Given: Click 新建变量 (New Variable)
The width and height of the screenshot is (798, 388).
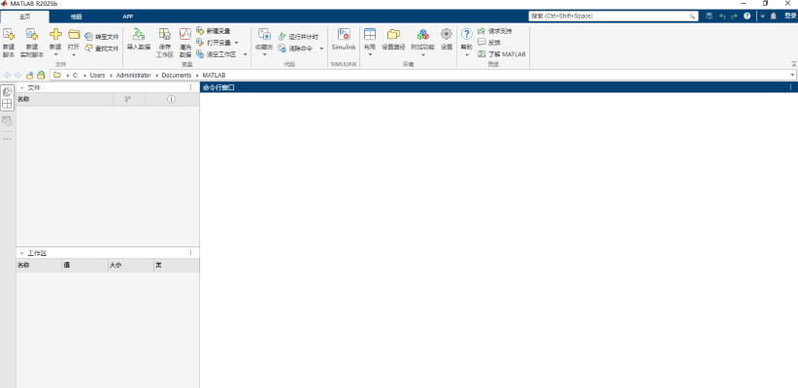Looking at the screenshot, I should click(214, 31).
